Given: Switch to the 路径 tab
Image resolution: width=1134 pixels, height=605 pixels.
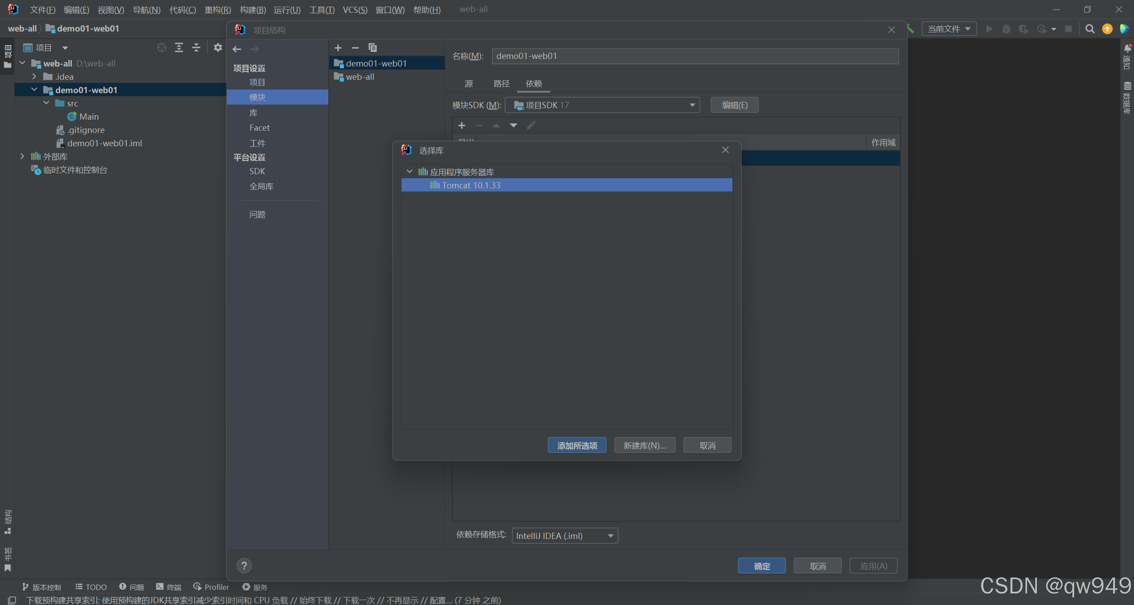Looking at the screenshot, I should pos(501,84).
